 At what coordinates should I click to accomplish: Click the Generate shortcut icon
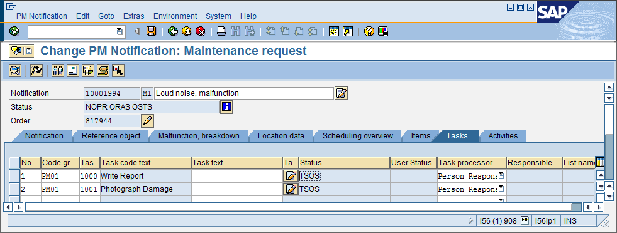pyautogui.click(x=348, y=31)
